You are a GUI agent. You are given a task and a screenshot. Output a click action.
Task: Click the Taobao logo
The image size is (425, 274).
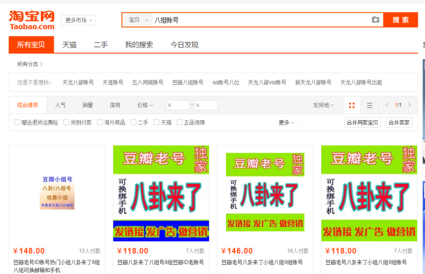coord(32,20)
